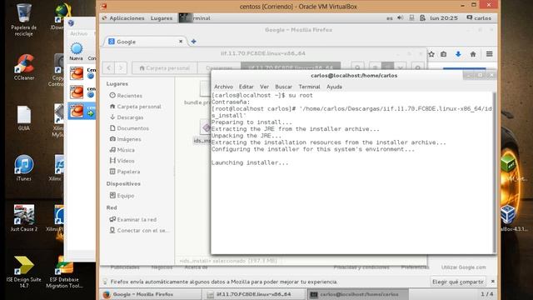This screenshot has height=300, width=533.
Task: Bookmark page with Firefox star icon
Action: point(431,54)
